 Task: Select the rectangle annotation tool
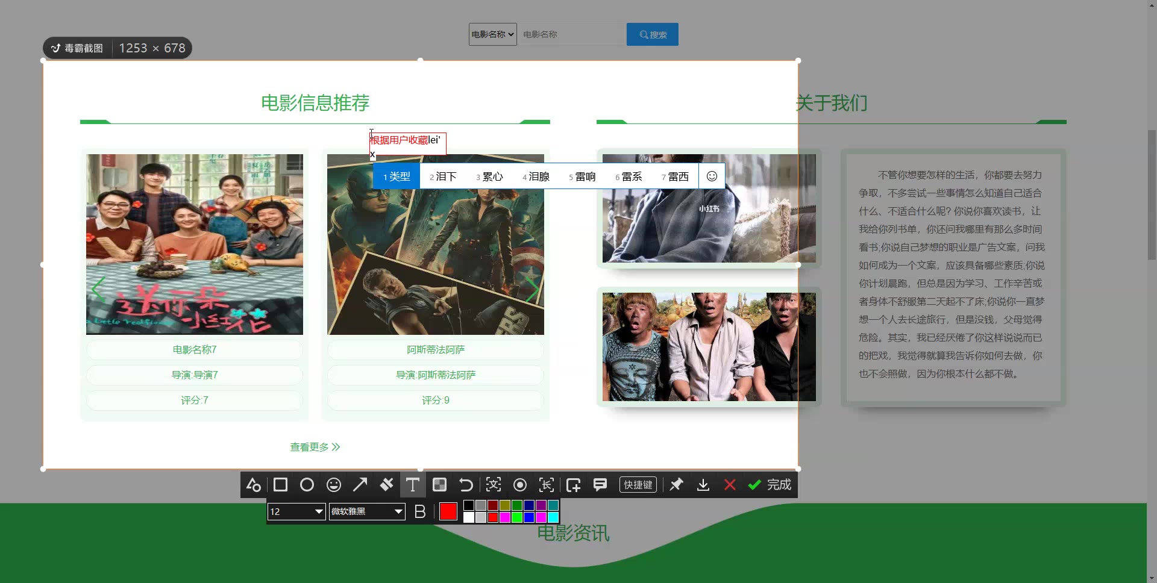tap(280, 485)
